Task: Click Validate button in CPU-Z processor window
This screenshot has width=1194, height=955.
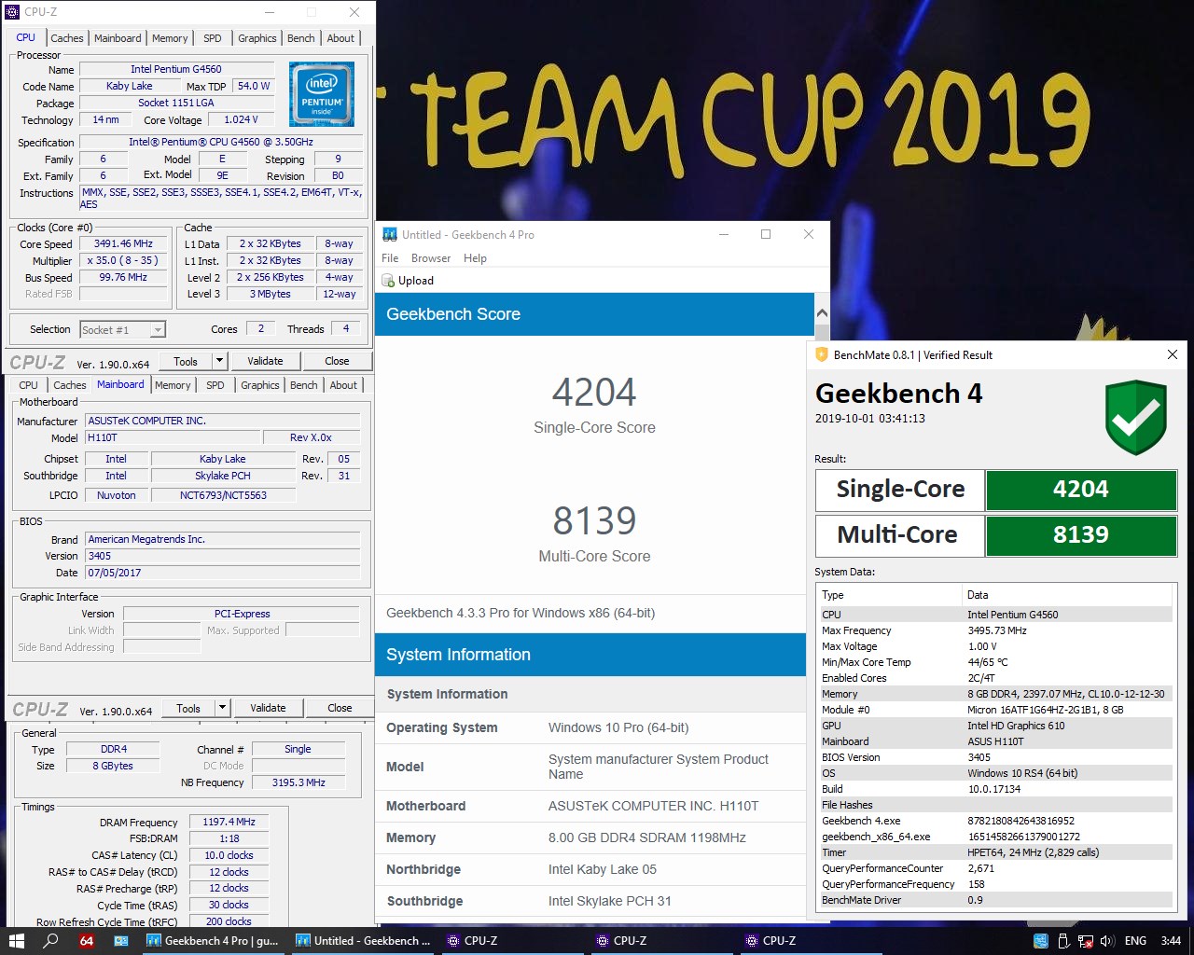Action: [265, 361]
